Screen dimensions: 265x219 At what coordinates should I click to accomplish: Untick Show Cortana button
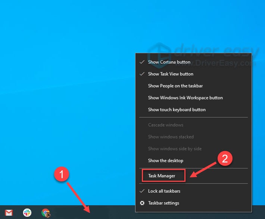point(193,62)
